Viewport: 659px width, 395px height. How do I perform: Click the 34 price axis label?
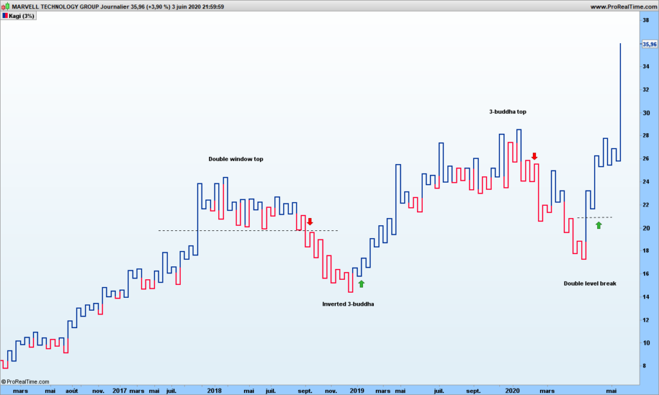(x=646, y=66)
